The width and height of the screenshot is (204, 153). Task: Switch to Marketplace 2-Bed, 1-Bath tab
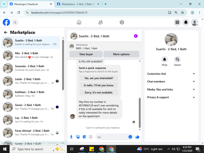[78, 4]
